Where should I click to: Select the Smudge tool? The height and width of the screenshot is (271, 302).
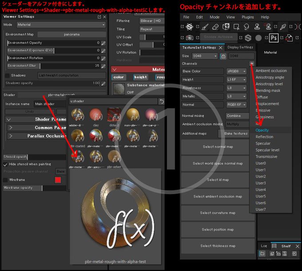(x=246, y=27)
